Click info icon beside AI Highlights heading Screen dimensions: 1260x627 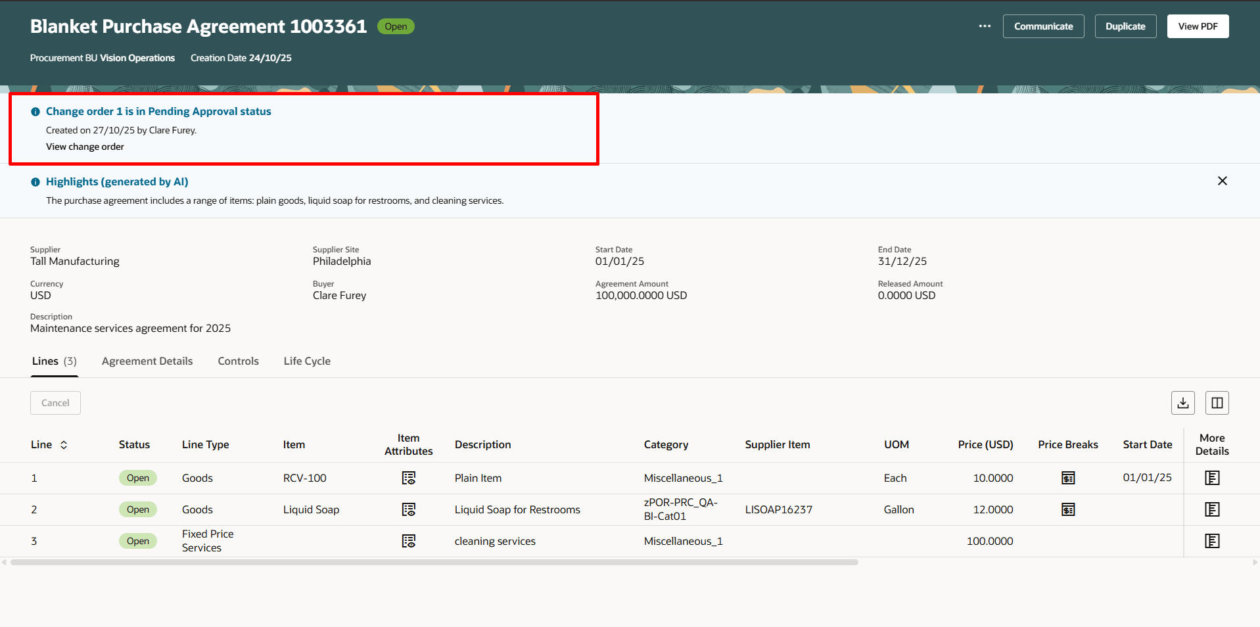click(35, 181)
